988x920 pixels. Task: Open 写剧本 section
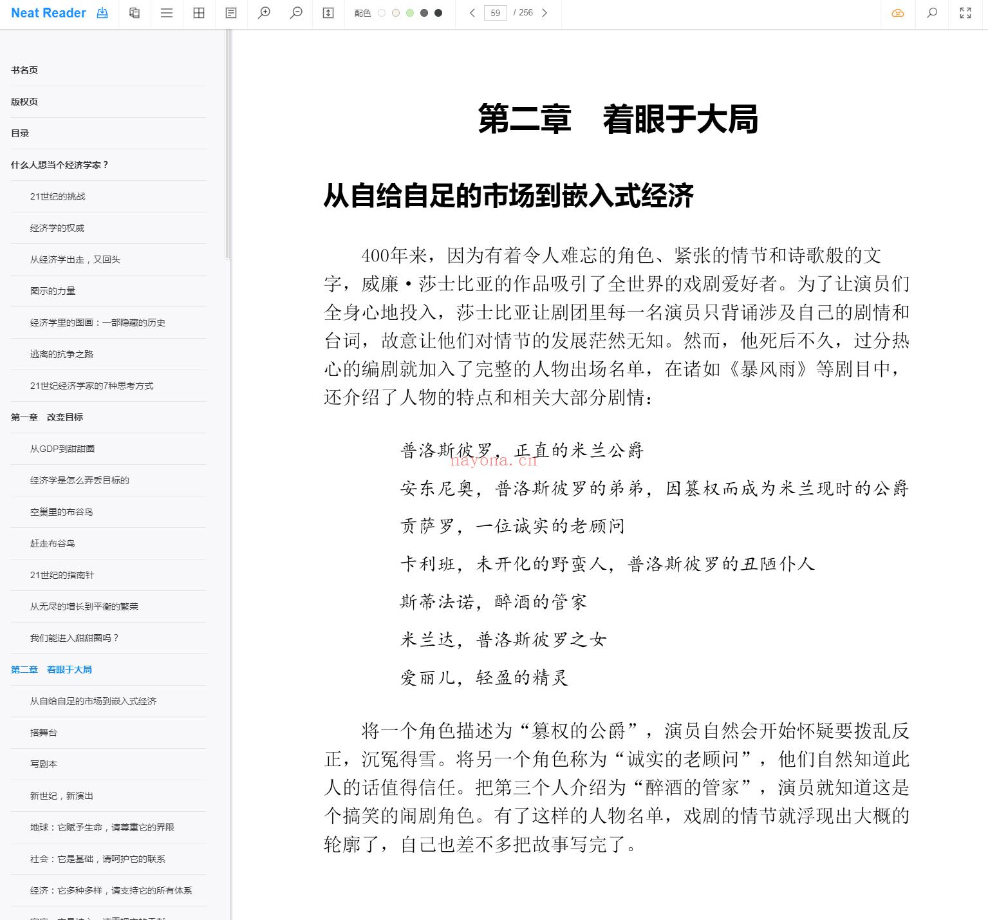(43, 764)
